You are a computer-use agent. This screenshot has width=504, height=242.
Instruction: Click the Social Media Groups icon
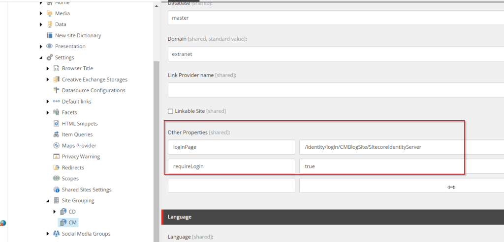pyautogui.click(x=56, y=234)
